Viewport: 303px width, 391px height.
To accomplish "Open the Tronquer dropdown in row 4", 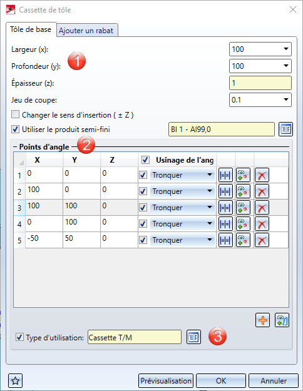I will click(x=183, y=224).
